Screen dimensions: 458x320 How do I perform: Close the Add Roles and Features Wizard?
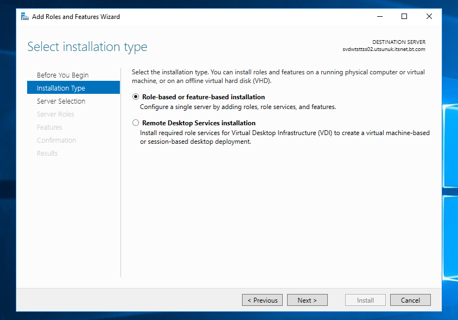[x=429, y=17]
